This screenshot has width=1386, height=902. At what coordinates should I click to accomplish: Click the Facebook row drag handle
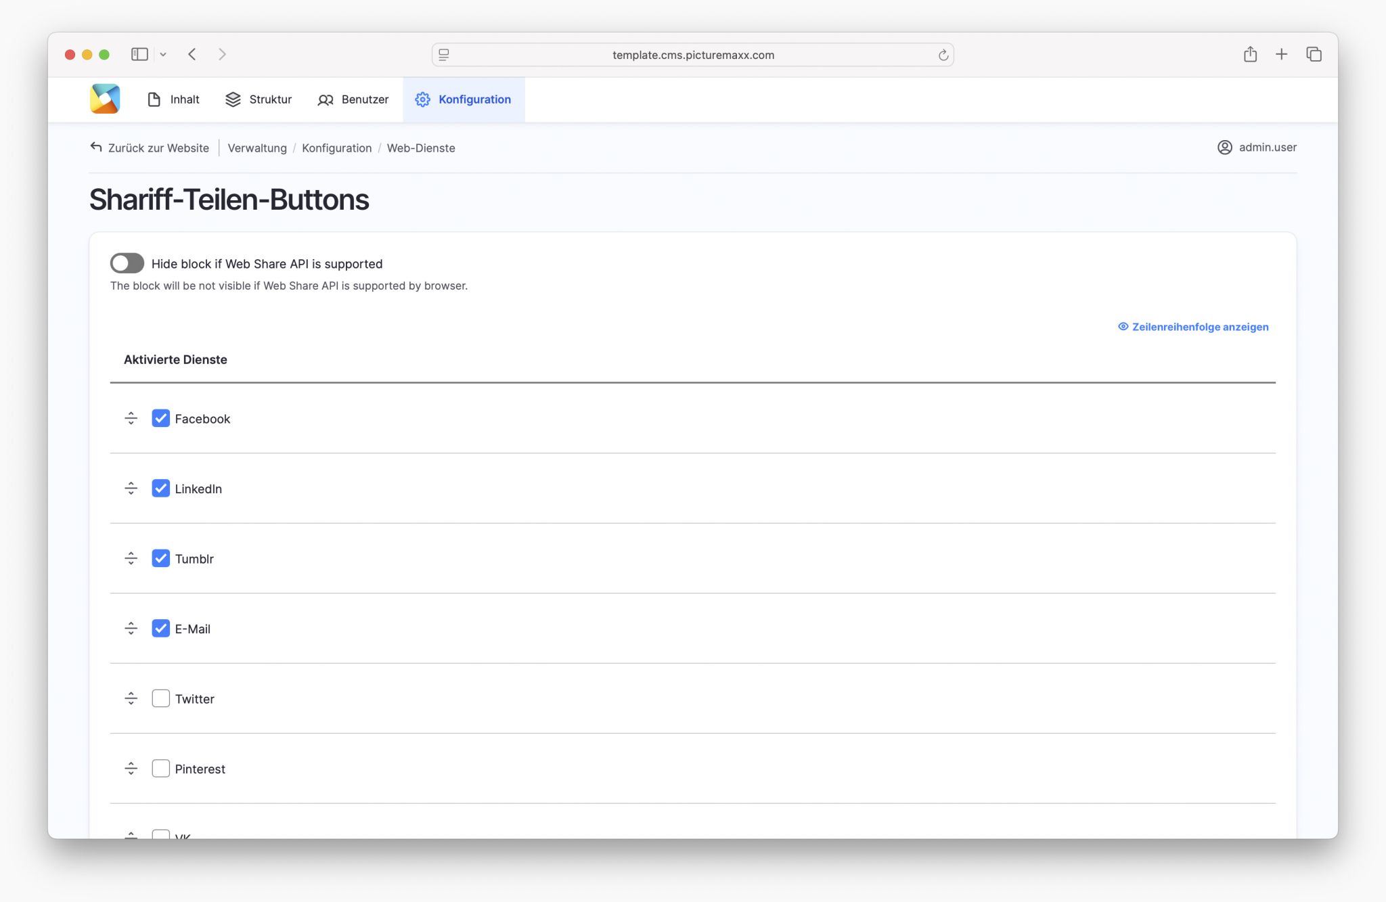pyautogui.click(x=131, y=418)
